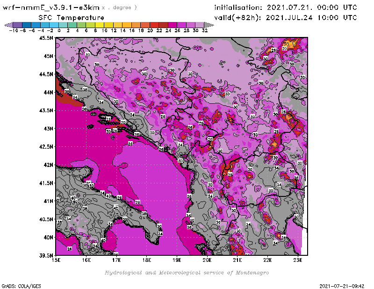This screenshot has width=374, height=289.
Task: Click the '40.5N' latitude label
Action: 46,219
